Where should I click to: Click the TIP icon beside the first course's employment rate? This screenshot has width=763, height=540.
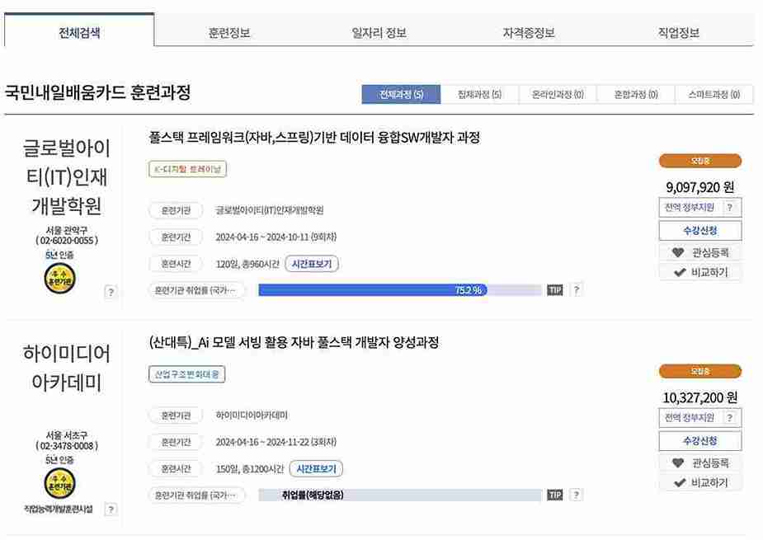554,289
